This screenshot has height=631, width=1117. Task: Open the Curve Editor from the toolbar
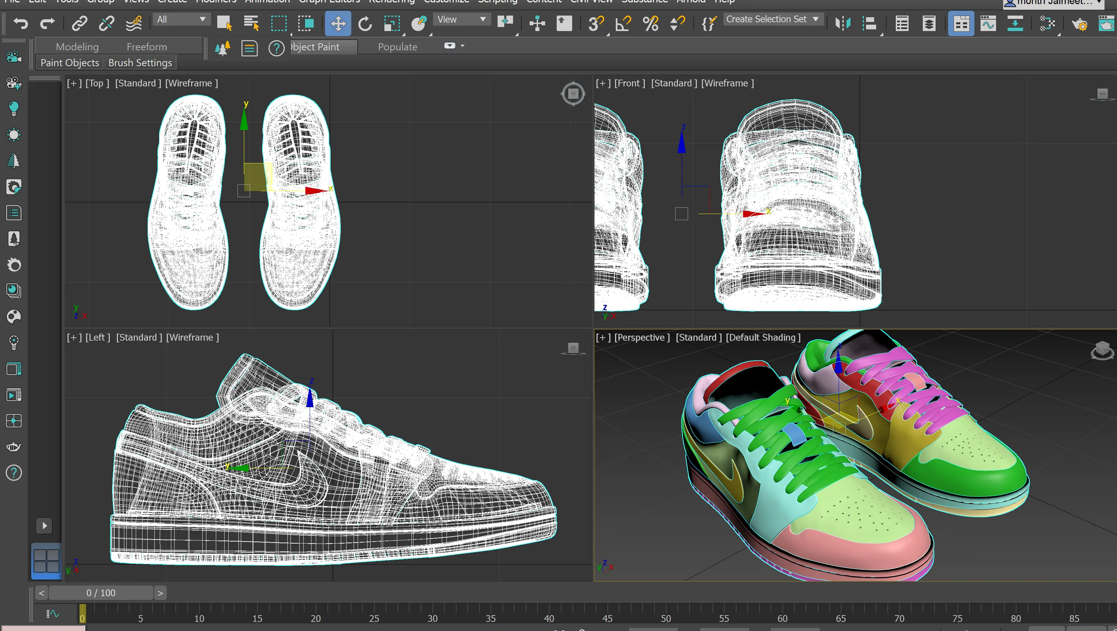(x=988, y=23)
